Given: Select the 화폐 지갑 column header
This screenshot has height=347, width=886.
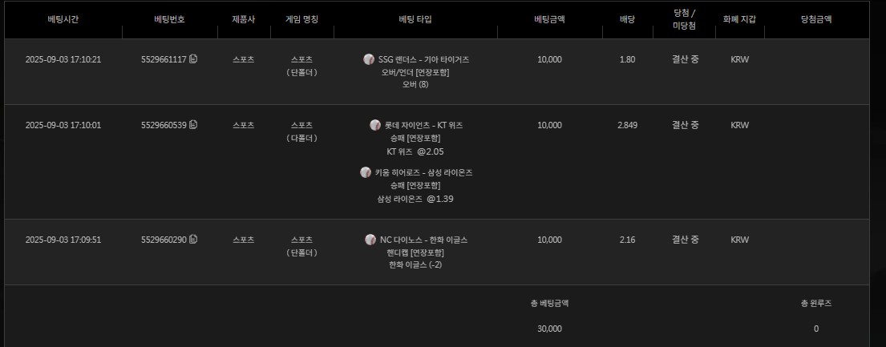Looking at the screenshot, I should 739,19.
